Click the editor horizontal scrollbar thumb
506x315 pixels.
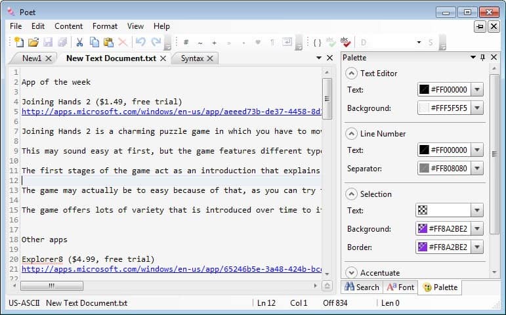(x=52, y=285)
